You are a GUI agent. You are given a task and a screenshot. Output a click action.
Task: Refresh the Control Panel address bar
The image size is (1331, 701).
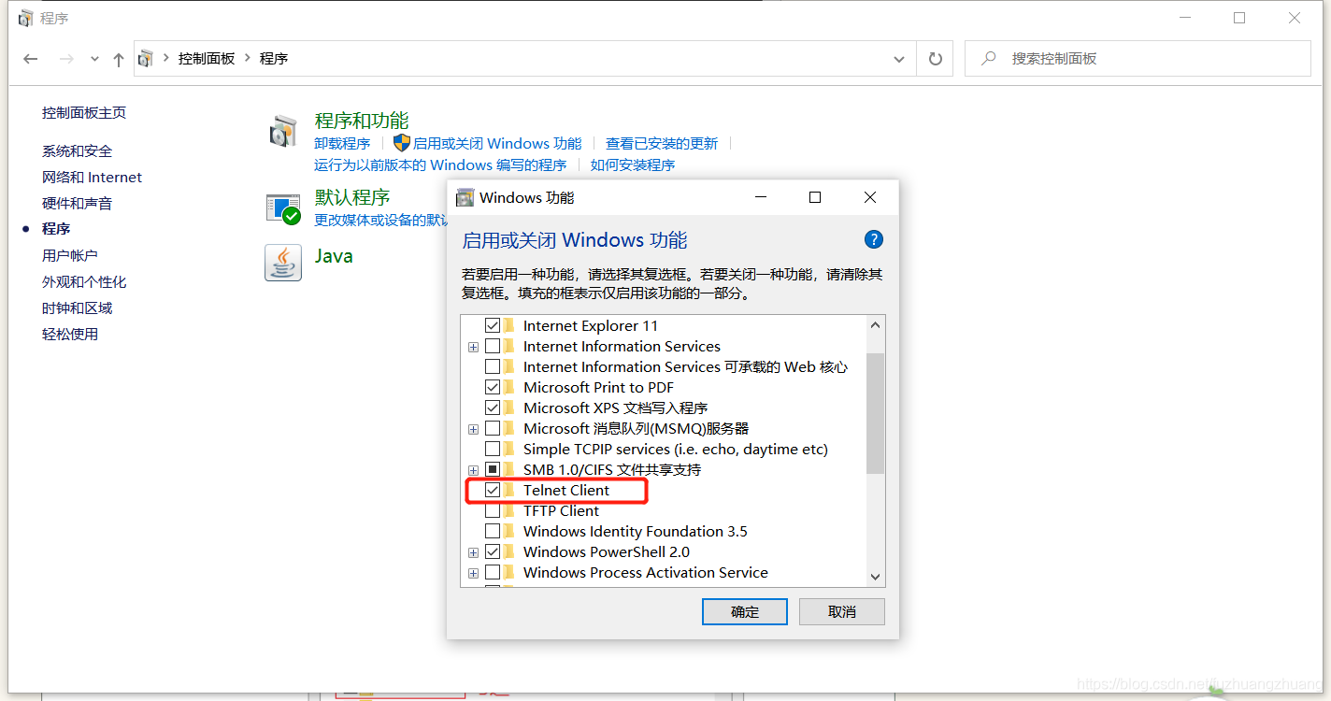(x=935, y=59)
